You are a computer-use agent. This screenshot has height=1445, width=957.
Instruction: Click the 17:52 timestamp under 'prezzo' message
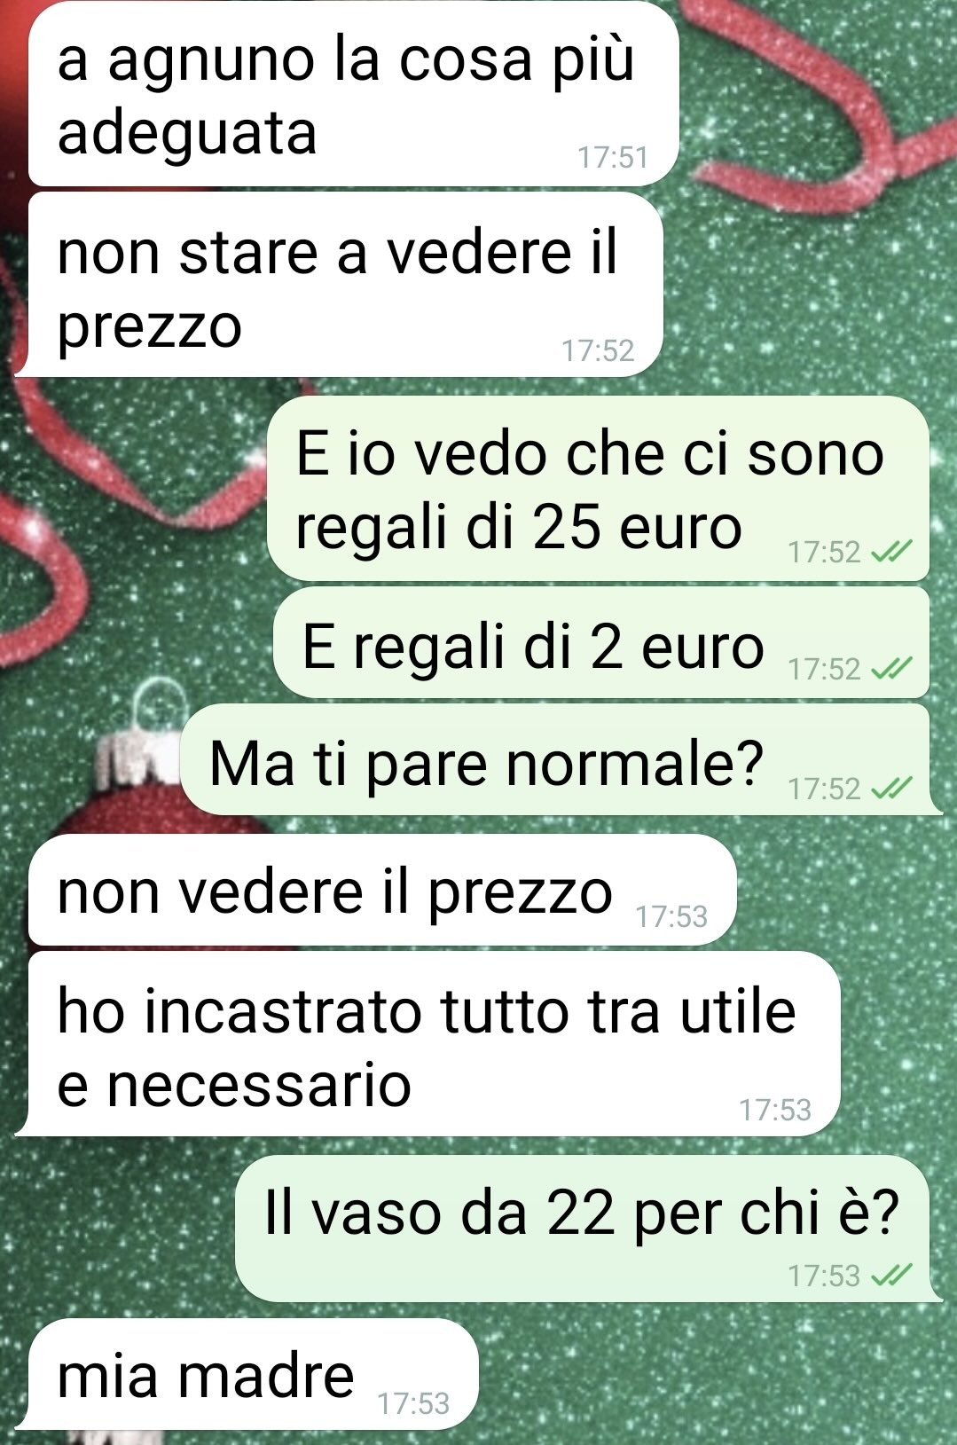(598, 351)
